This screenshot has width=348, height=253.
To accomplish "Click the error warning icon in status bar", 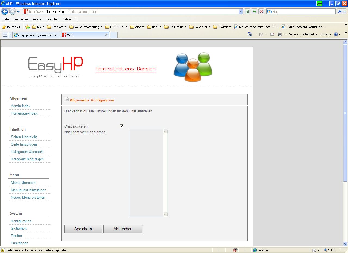I will 3,250.
